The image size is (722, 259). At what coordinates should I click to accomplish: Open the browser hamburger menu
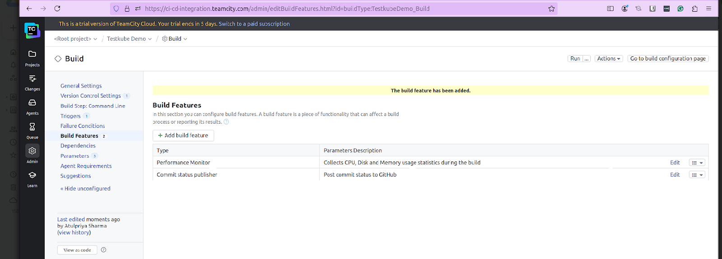pos(709,9)
